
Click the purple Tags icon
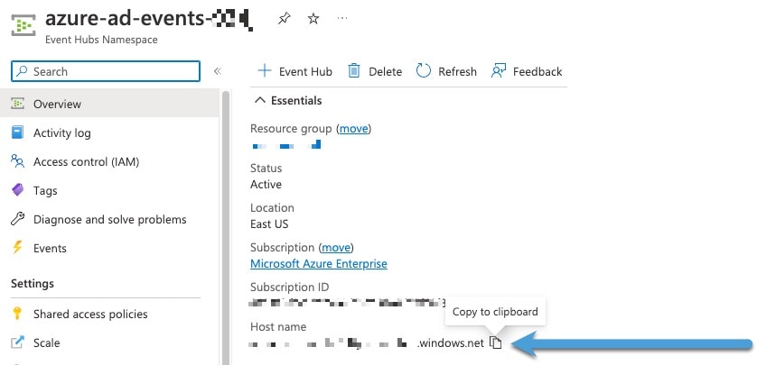pos(17,190)
